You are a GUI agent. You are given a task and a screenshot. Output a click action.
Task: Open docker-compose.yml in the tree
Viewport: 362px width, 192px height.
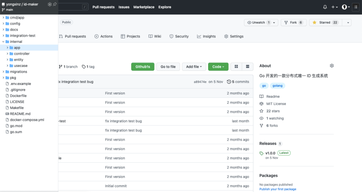click(27, 120)
